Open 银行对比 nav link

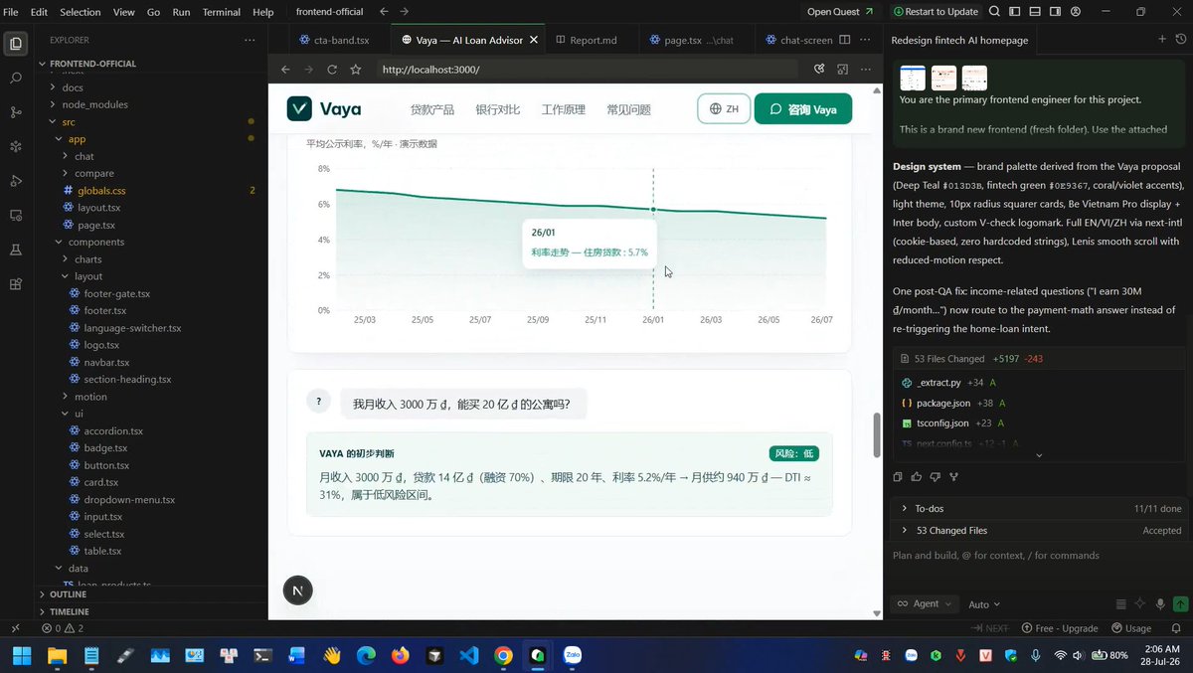497,109
